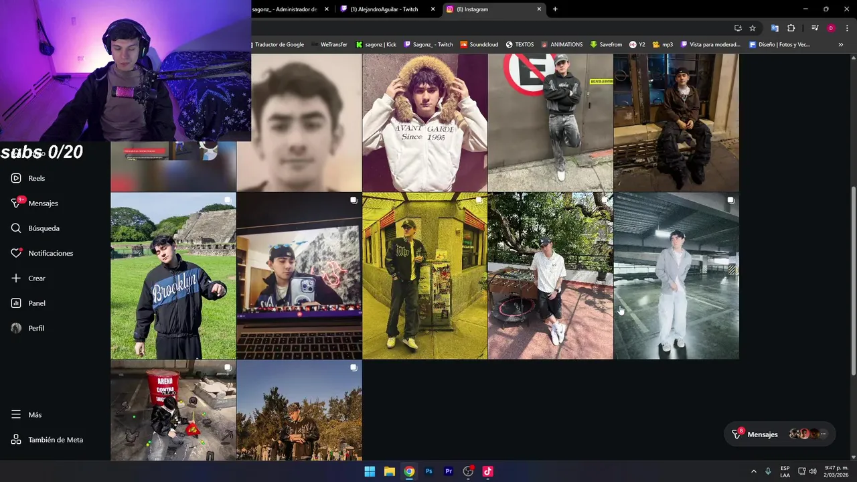Screen dimensions: 857x482
Task: Open the sagonz | Kick bookmark
Action: 376,45
